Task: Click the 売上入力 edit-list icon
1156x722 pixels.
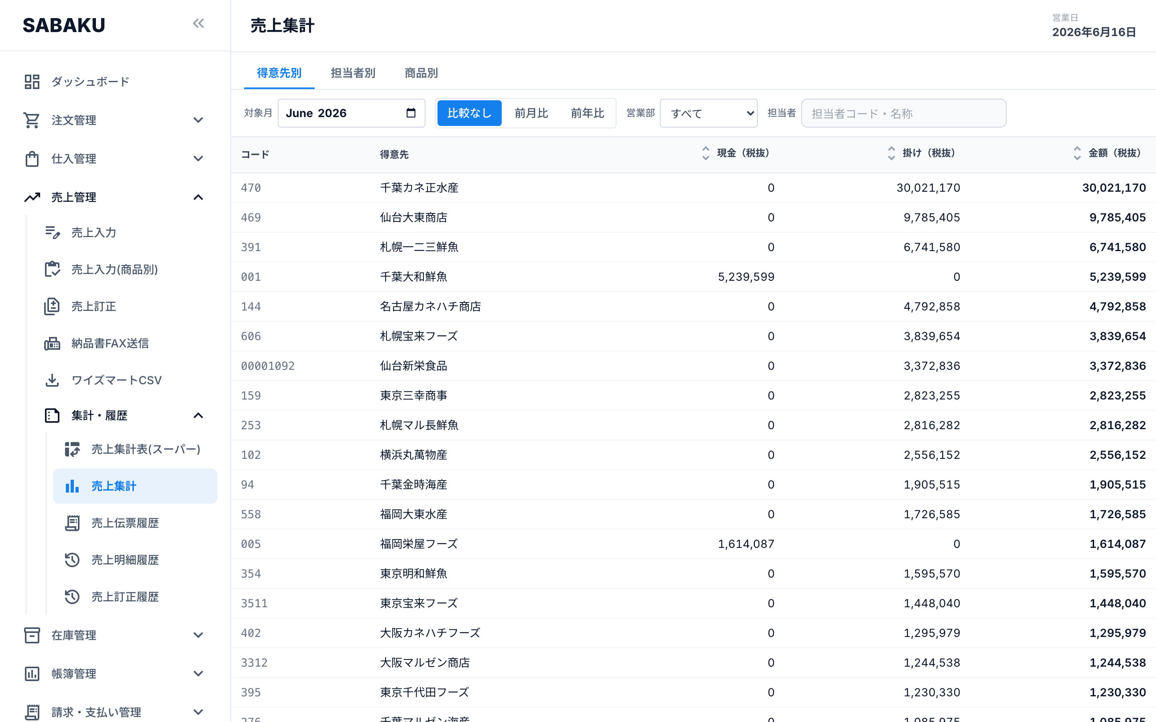Action: pos(52,233)
